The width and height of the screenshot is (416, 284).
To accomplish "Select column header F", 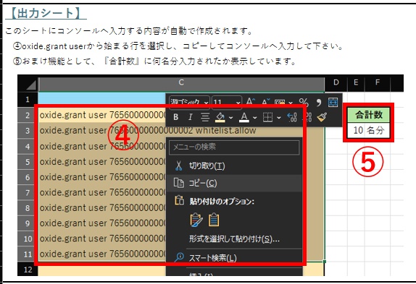I will coord(378,82).
